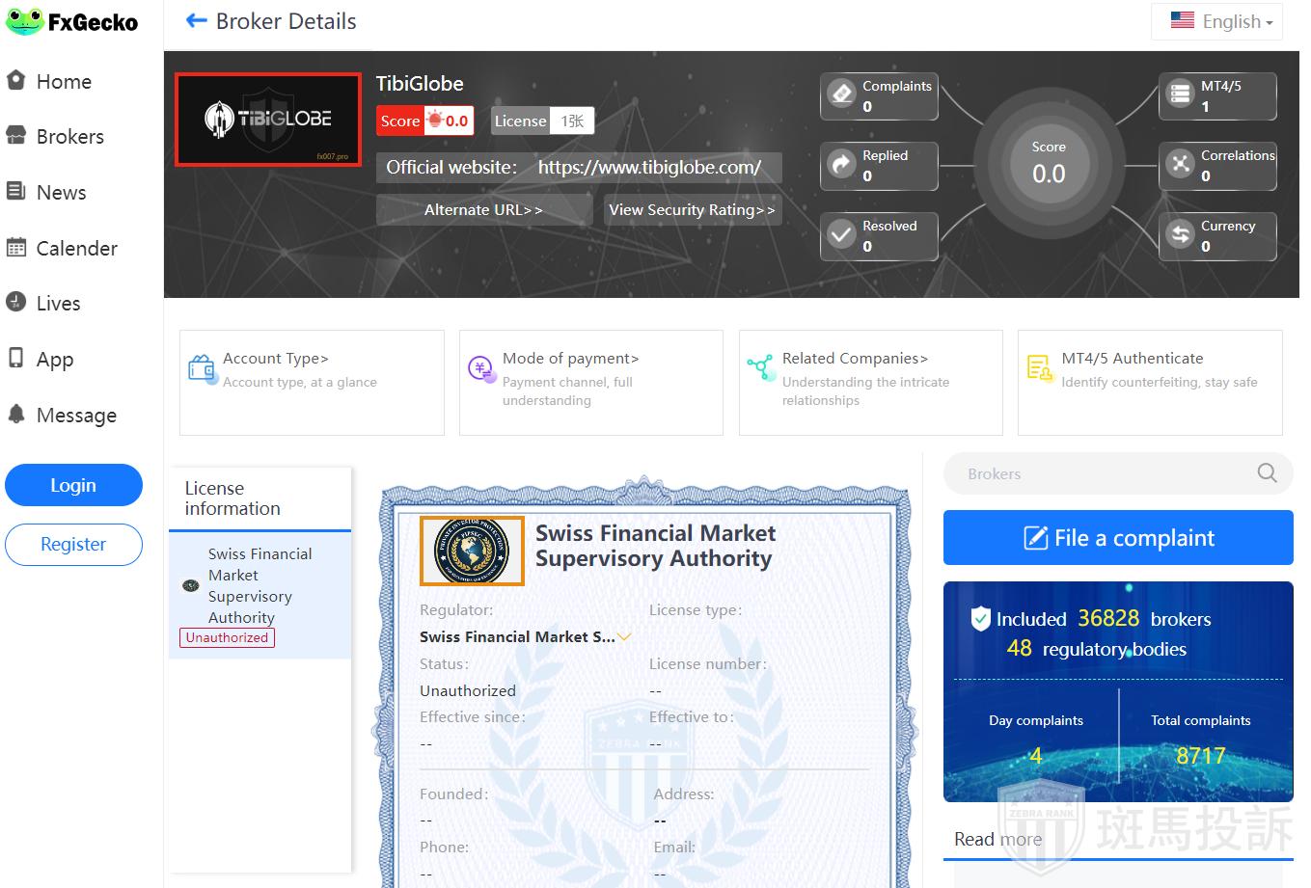1311x888 pixels.
Task: Click the File a complaint button
Action: tap(1117, 538)
